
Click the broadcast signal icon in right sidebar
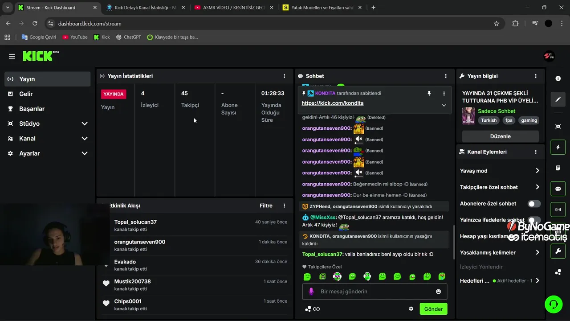(x=558, y=209)
